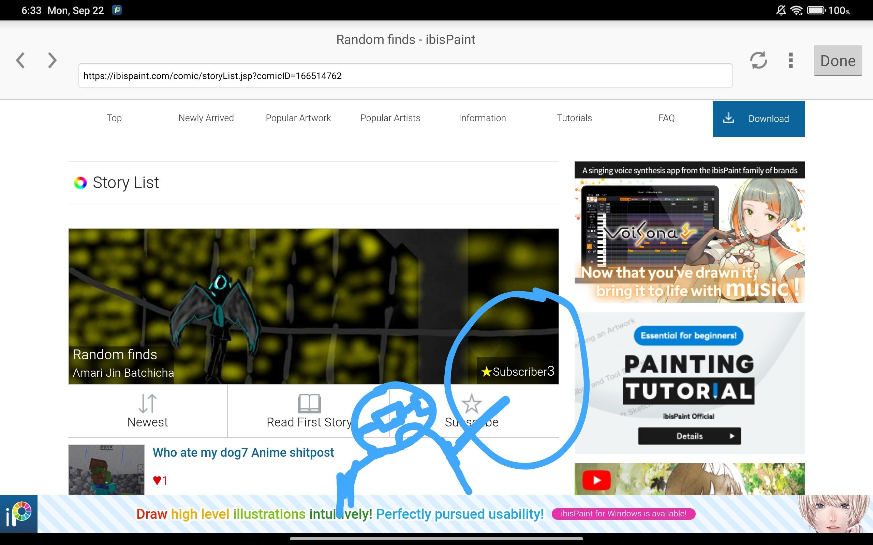Click ibisPaint for Windows is available pill
The height and width of the screenshot is (545, 873).
(623, 514)
